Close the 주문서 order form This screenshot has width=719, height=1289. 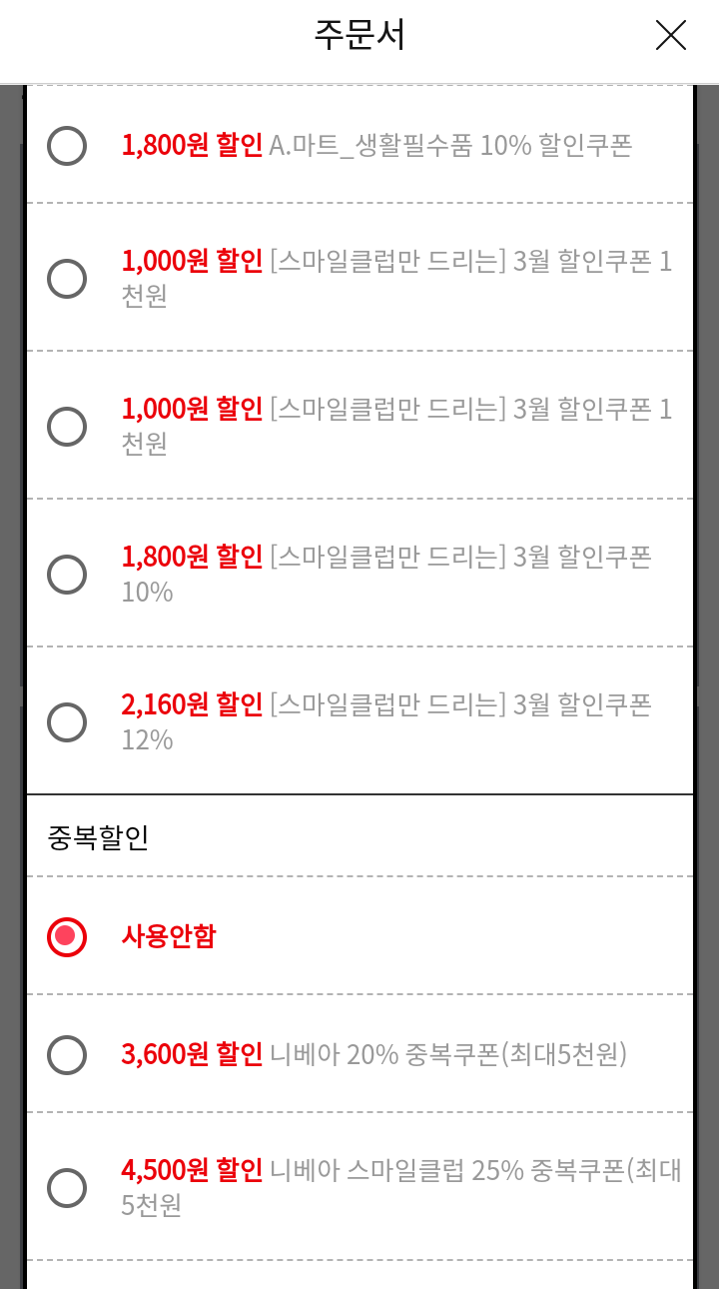[x=670, y=35]
